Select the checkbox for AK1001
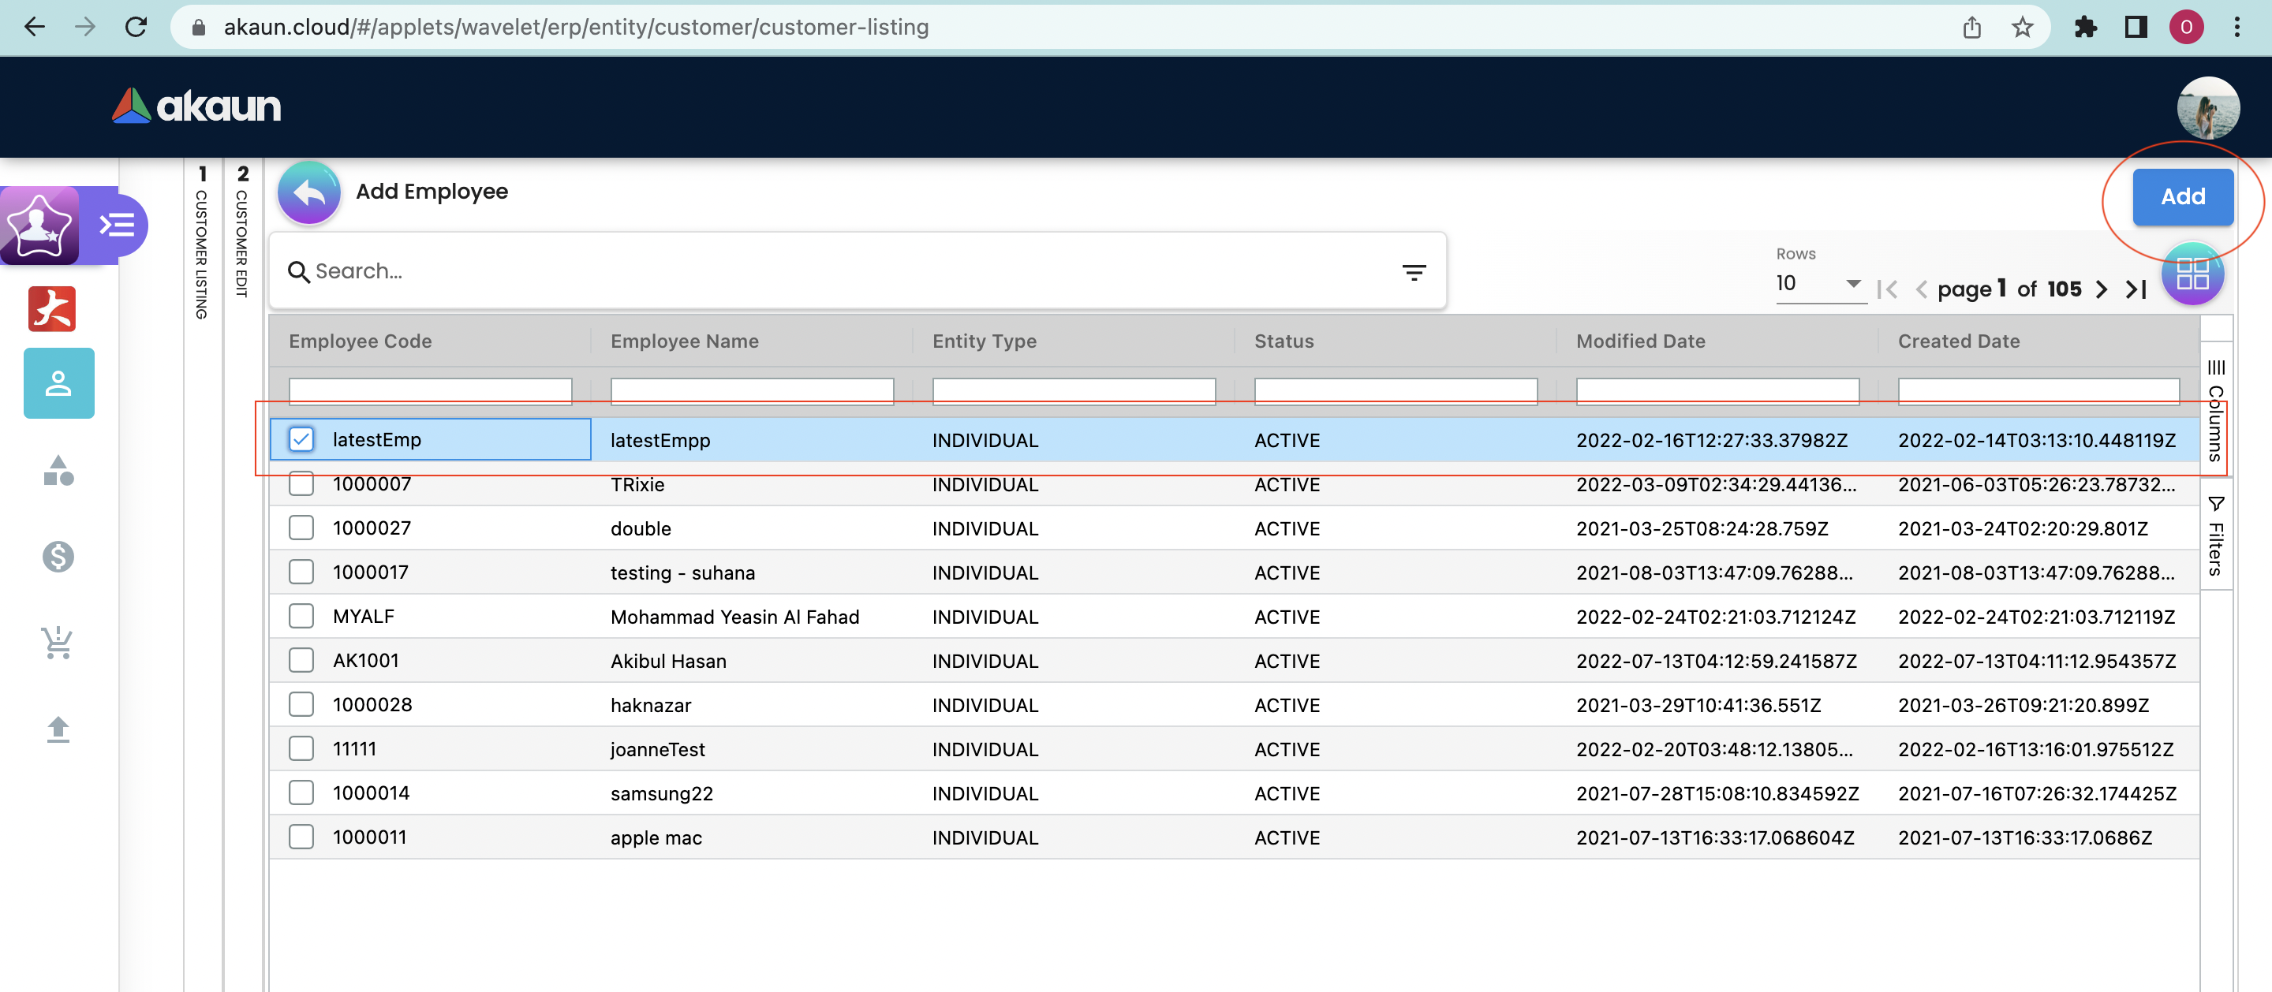 point(301,661)
